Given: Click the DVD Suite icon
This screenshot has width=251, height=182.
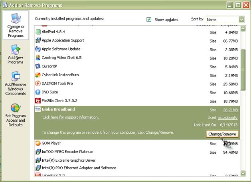Looking at the screenshot, I should tap(38, 92).
